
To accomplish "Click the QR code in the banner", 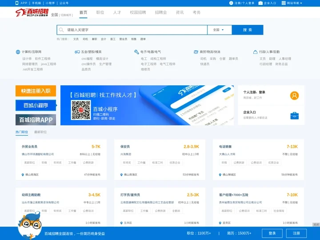I will [x=81, y=110].
